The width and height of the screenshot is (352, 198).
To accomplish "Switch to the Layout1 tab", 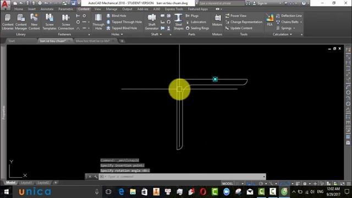I will pyautogui.click(x=26, y=183).
